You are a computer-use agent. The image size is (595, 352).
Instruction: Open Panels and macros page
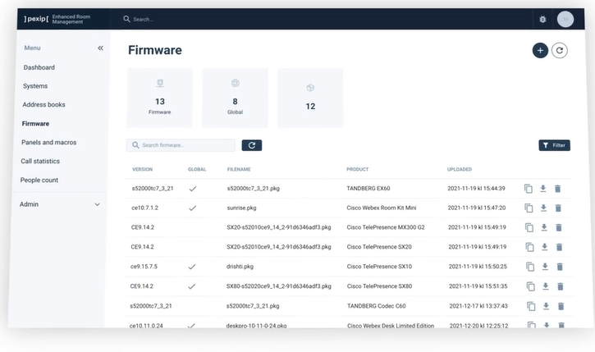[x=49, y=142]
